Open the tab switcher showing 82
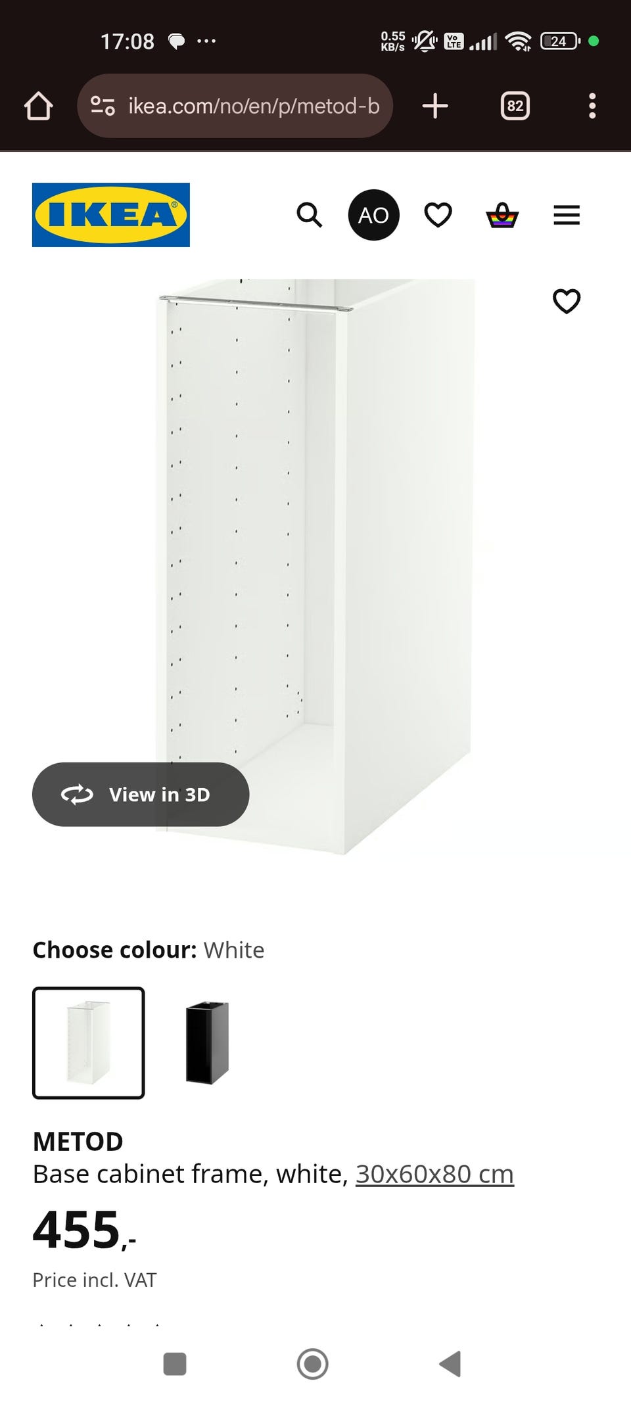The height and width of the screenshot is (1402, 631). pos(515,106)
